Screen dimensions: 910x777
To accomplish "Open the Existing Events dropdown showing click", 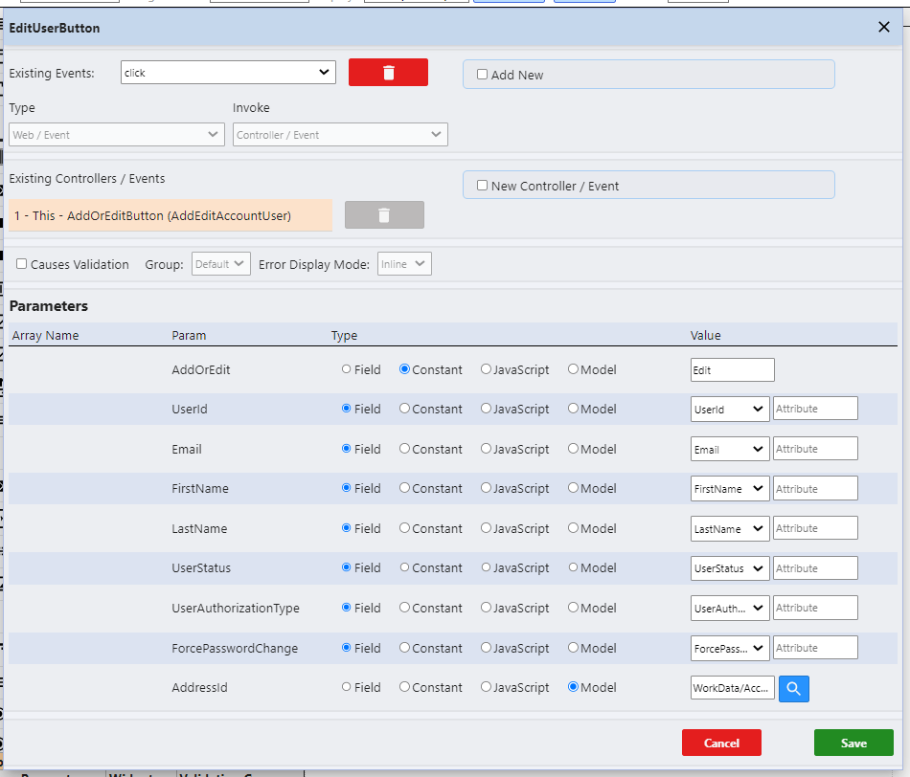I will 228,73.
